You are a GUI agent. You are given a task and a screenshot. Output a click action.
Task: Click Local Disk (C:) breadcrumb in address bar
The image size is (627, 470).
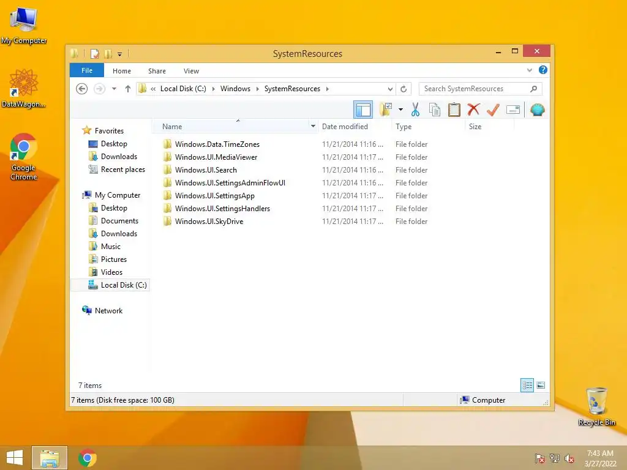(183, 89)
